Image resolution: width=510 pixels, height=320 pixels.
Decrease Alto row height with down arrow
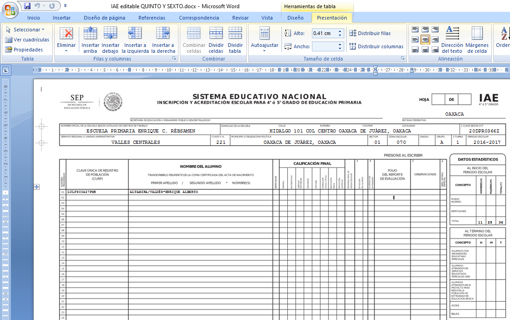[x=340, y=35]
